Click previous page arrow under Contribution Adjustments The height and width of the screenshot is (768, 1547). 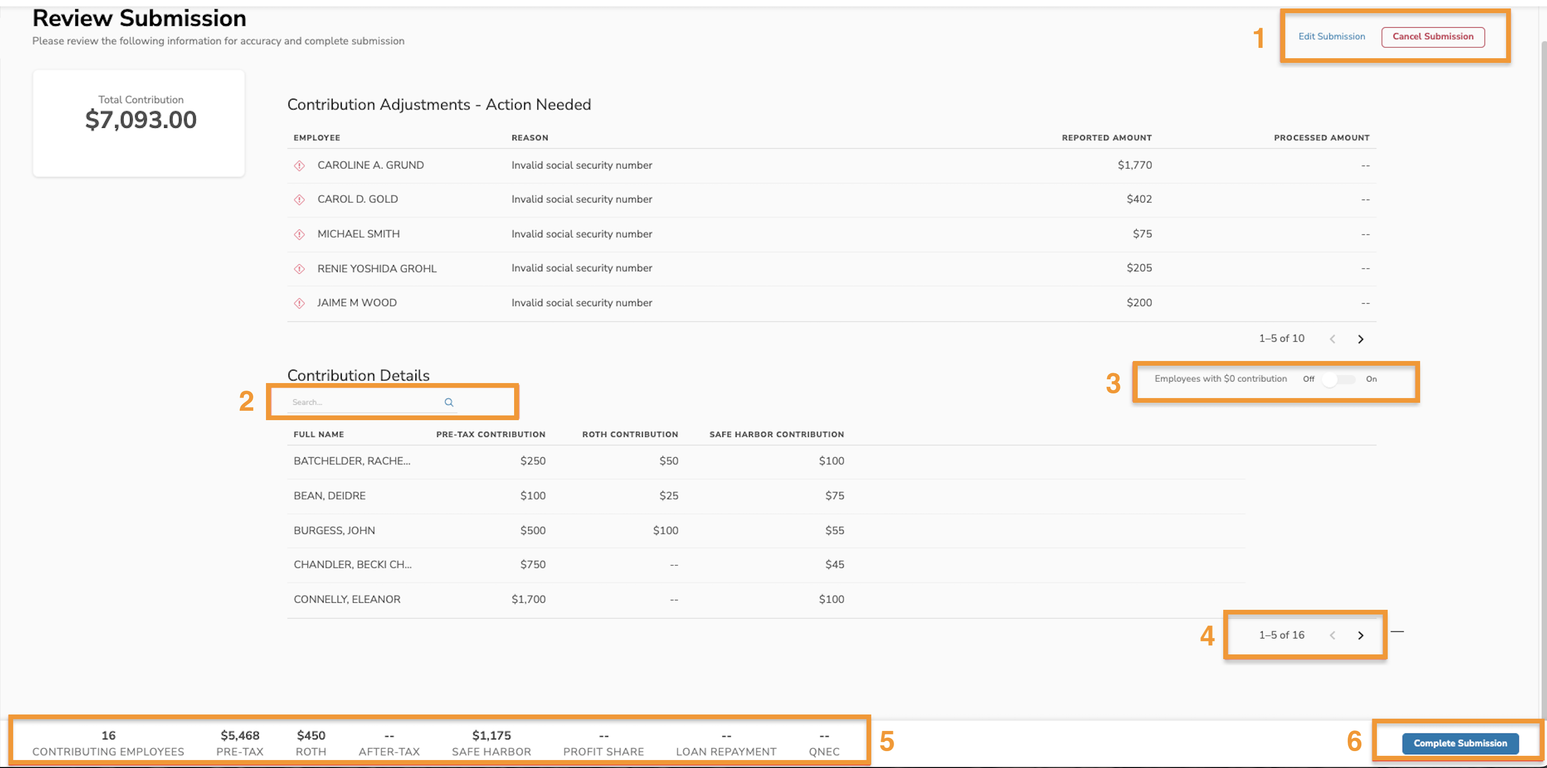pos(1333,338)
